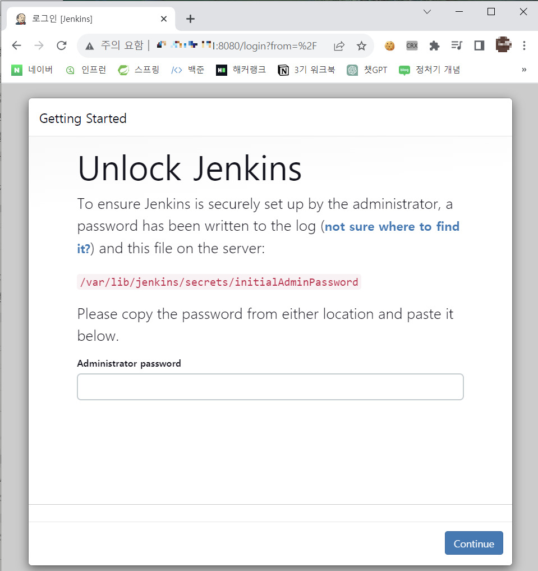538x571 pixels.
Task: Open the Chrome three-dot menu
Action: [x=524, y=45]
